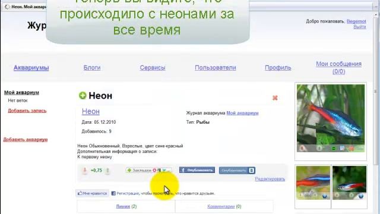
Task: Click Добавить запись link
Action: tap(27, 111)
